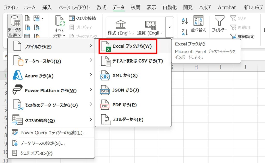Switch to the Help (ヘルプ) tab

[x=205, y=7]
